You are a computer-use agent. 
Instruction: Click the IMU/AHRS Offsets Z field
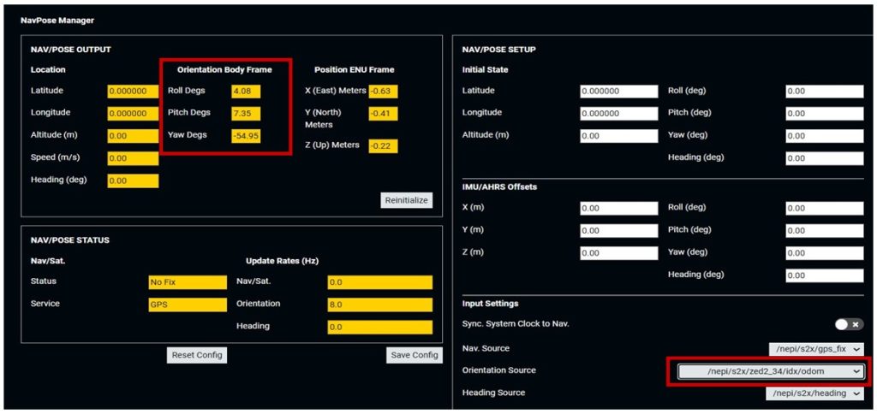click(618, 252)
